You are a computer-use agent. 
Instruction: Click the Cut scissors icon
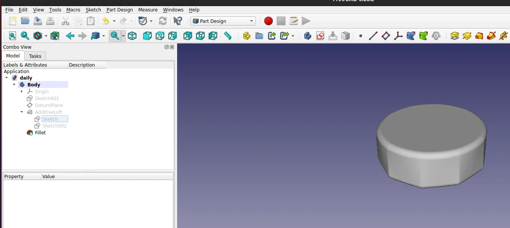pyautogui.click(x=65, y=21)
